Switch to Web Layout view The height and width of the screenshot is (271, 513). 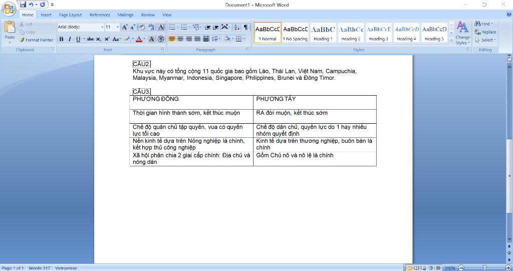(x=424, y=268)
